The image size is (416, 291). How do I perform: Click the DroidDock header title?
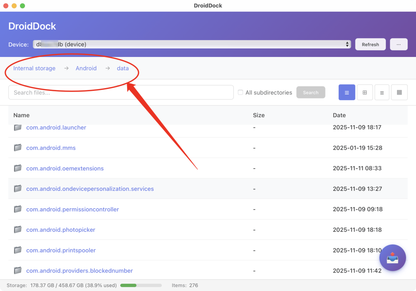(32, 26)
